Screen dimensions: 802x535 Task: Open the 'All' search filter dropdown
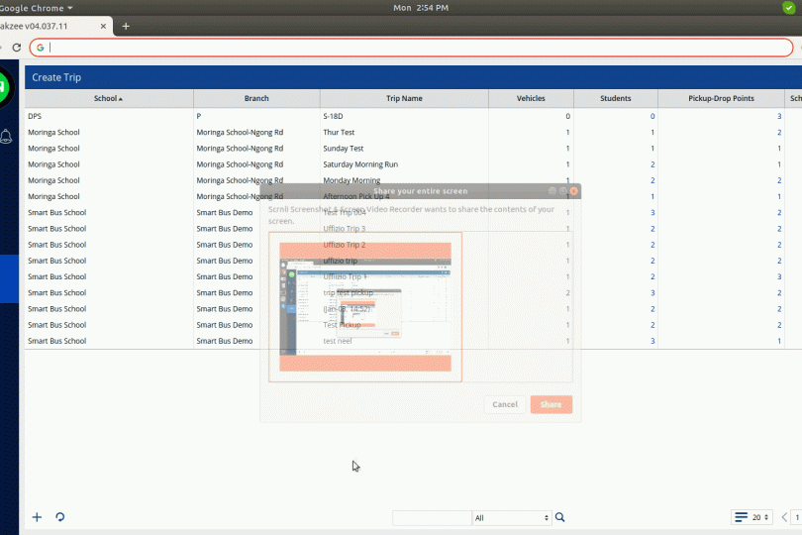click(x=511, y=517)
